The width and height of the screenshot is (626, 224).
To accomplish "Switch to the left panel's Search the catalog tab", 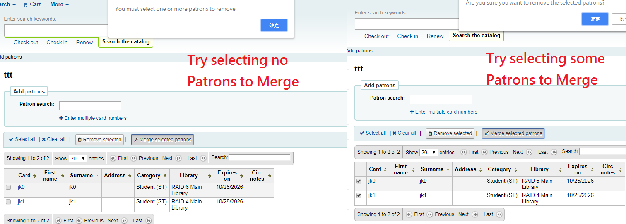I will [x=126, y=42].
